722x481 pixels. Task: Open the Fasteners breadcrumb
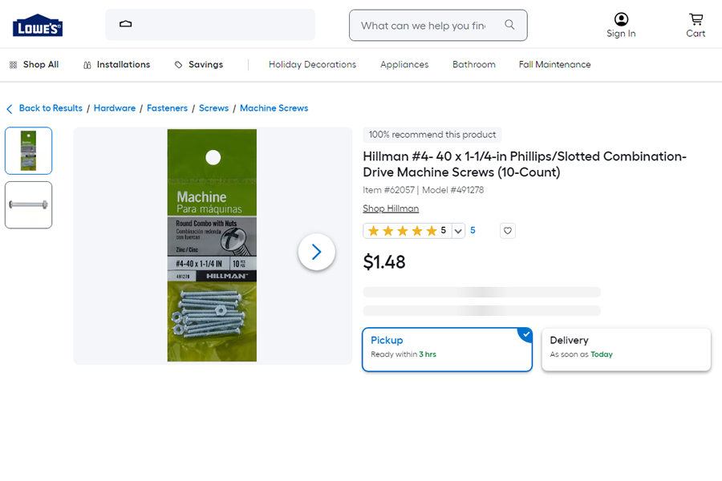167,108
